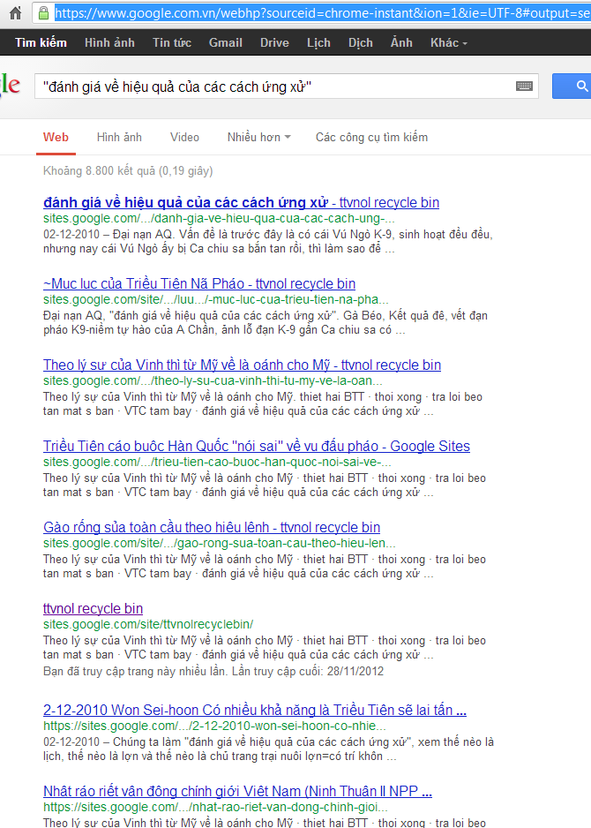Open Lịch calendar link in top bar
Image resolution: width=591 pixels, height=828 pixels.
[318, 42]
